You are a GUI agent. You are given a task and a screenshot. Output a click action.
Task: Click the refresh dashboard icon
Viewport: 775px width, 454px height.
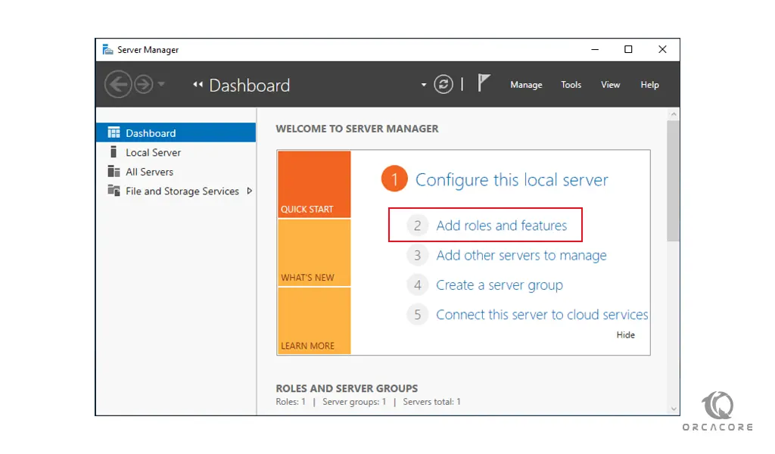tap(444, 85)
